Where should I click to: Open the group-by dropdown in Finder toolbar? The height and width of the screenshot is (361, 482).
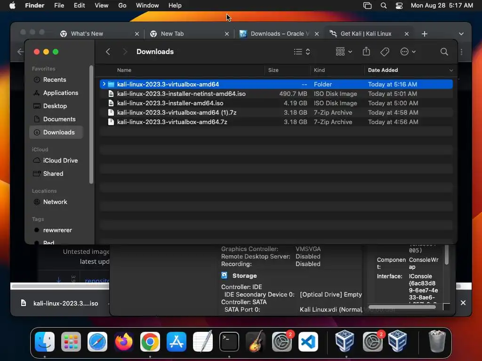(x=344, y=52)
